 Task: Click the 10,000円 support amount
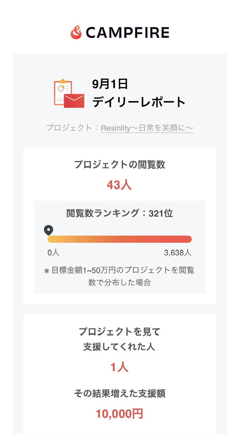click(x=119, y=414)
